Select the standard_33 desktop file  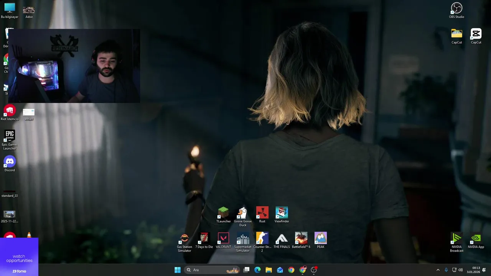pos(10,194)
